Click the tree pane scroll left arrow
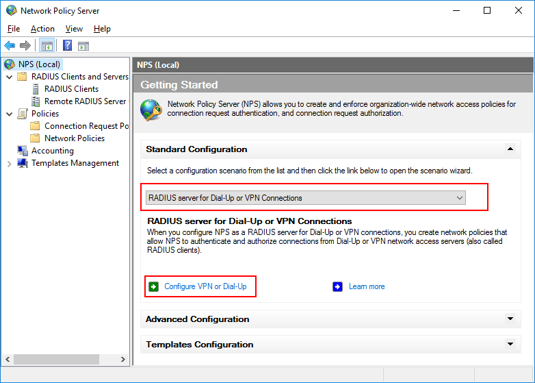The height and width of the screenshot is (383, 535). [8, 360]
